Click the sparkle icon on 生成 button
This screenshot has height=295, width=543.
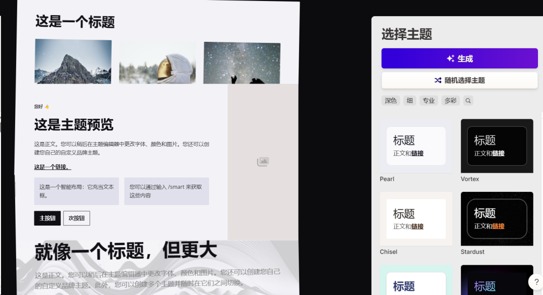(x=450, y=58)
